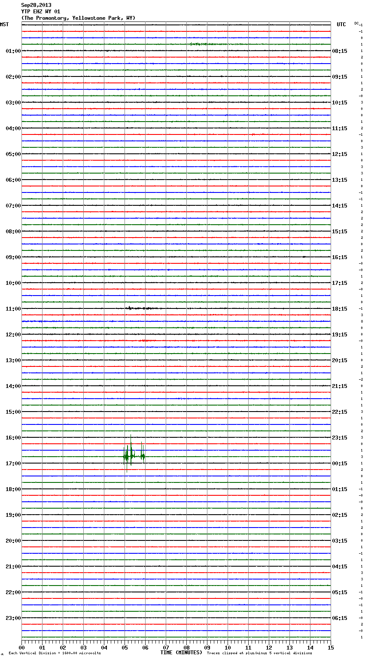The width and height of the screenshot is (365, 659).
Task: Click the '23:15' UTC time label
Action: (340, 438)
